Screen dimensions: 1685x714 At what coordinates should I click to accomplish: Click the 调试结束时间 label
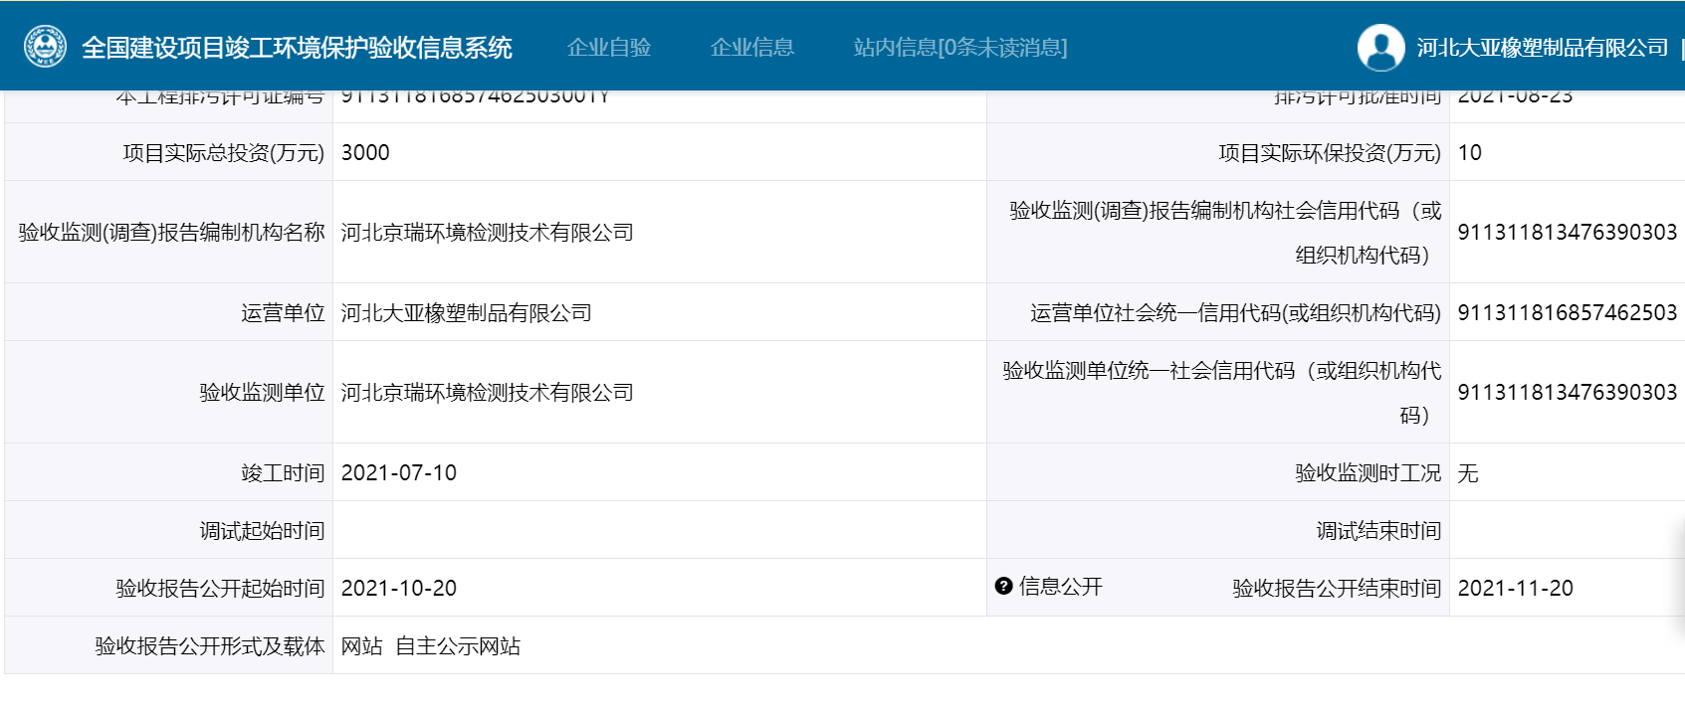pos(1379,530)
